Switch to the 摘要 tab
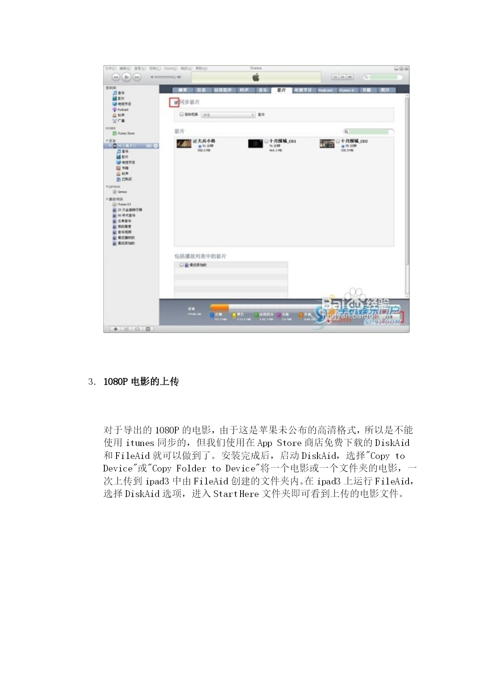 click(x=182, y=90)
